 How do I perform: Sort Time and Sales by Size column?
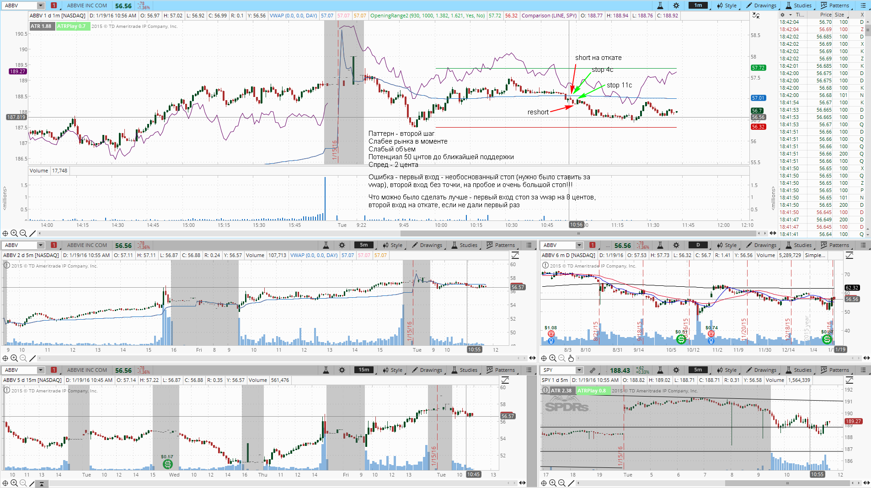pos(840,15)
